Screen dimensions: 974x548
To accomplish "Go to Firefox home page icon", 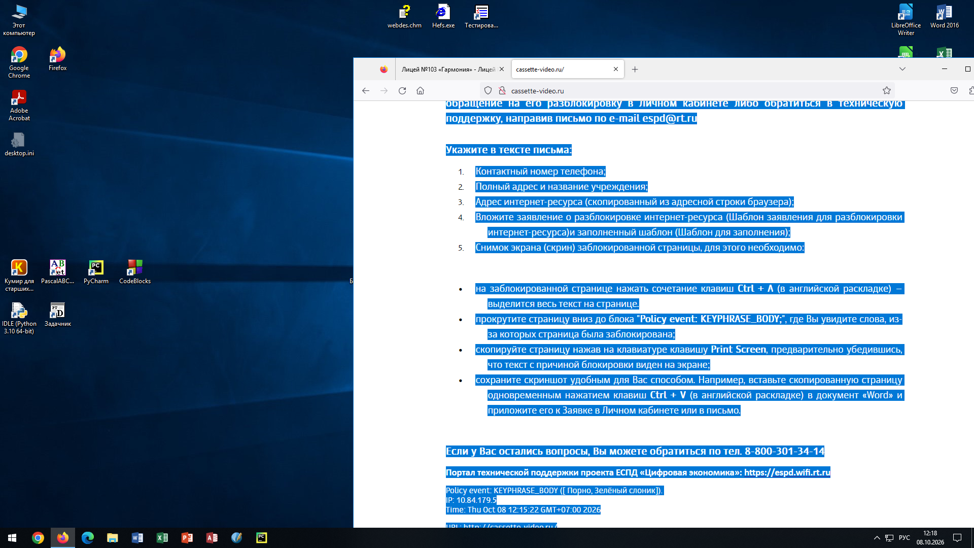I will coord(420,91).
